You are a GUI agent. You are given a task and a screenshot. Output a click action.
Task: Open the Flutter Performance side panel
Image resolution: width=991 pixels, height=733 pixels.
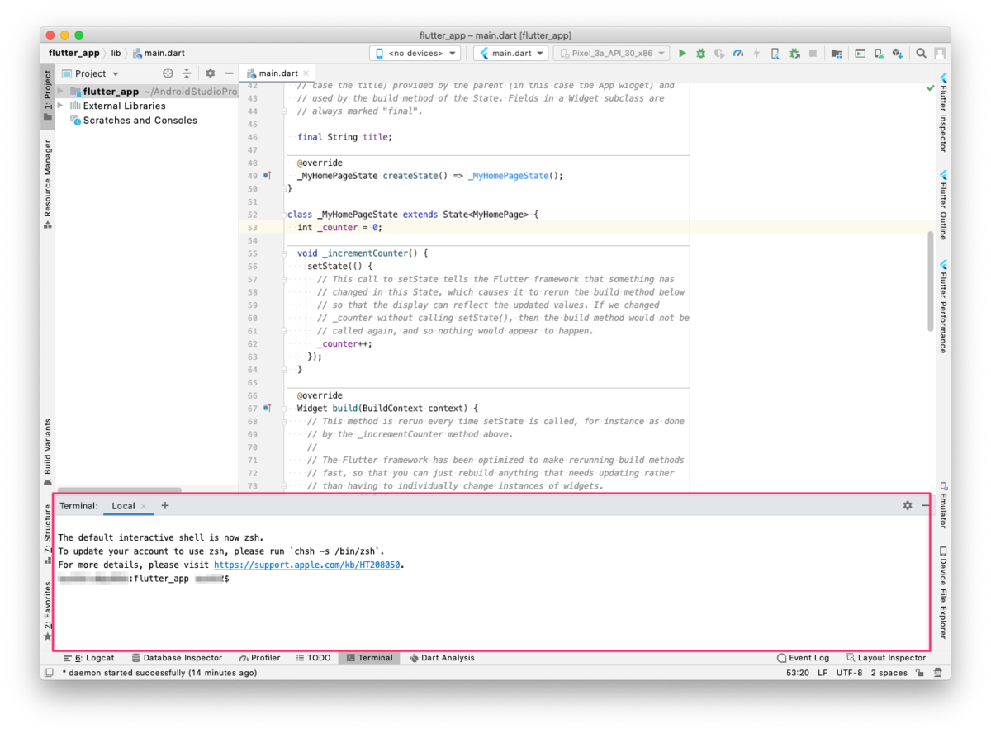click(x=943, y=306)
